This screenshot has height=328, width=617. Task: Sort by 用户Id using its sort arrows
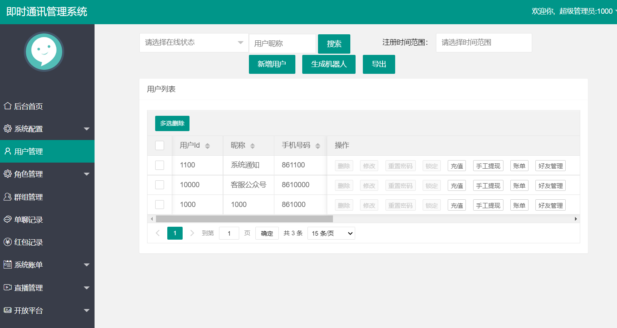[207, 146]
